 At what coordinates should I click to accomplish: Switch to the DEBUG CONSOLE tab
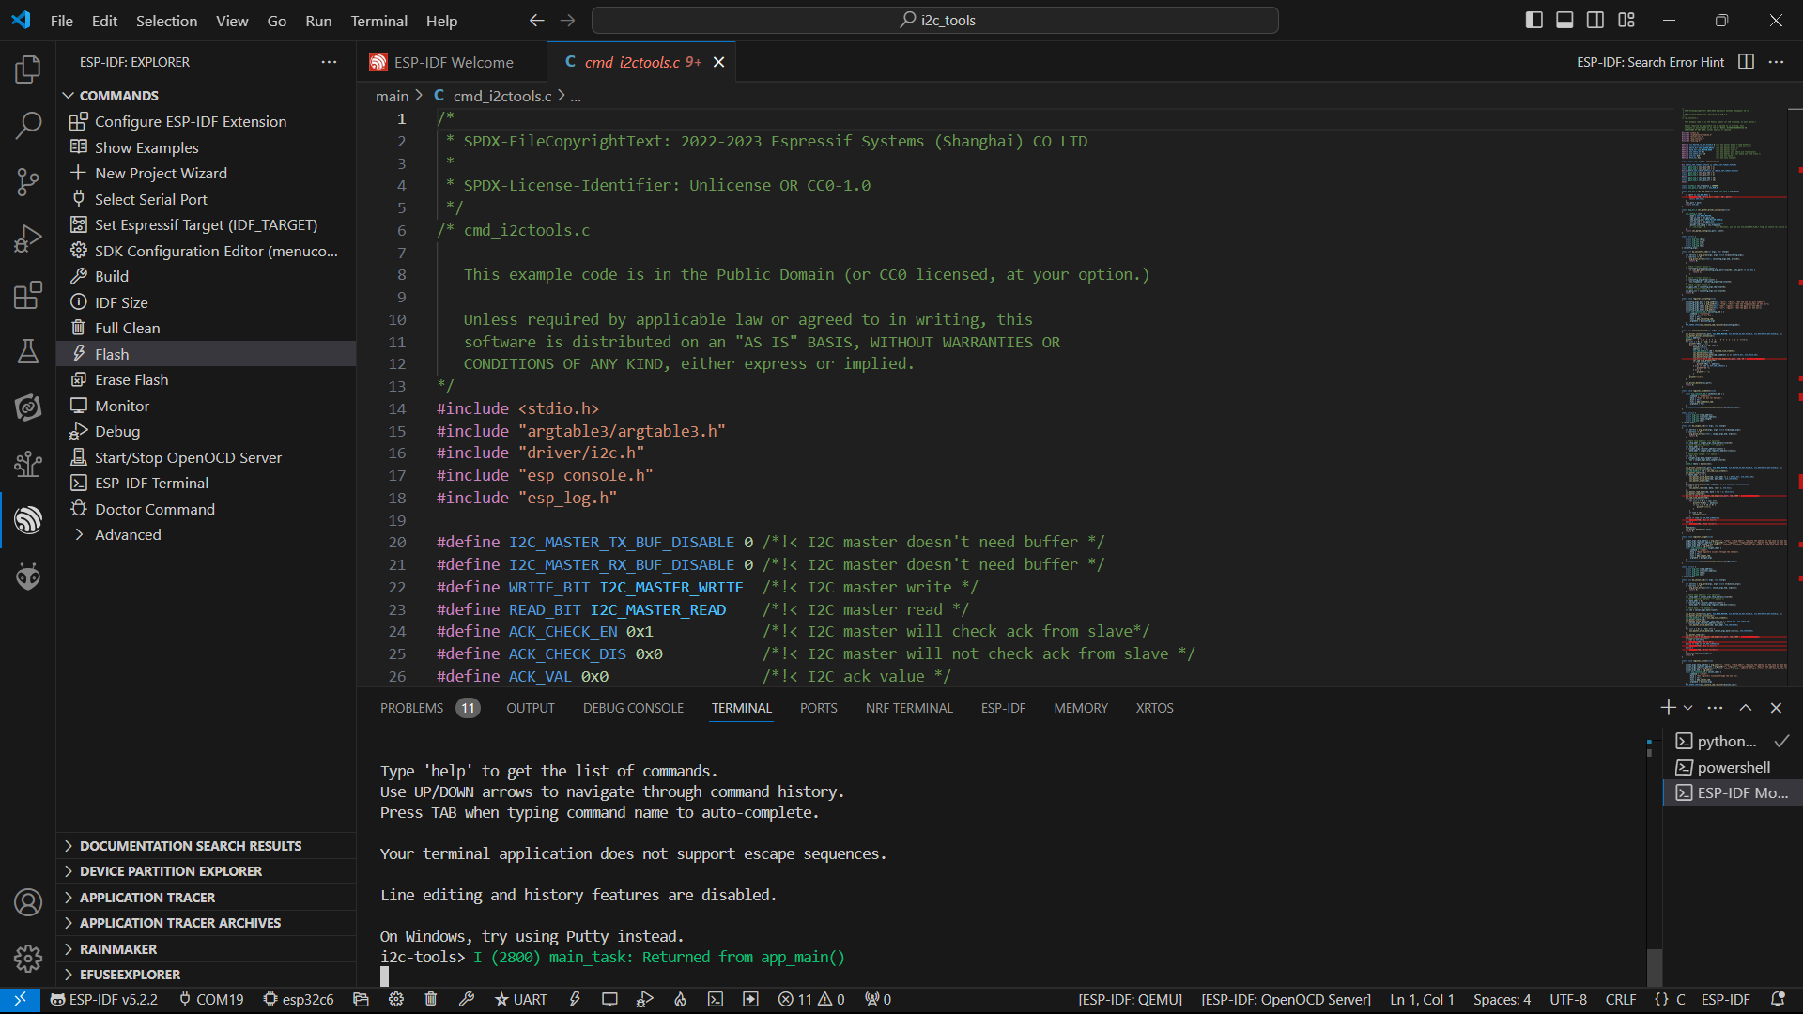pos(633,708)
